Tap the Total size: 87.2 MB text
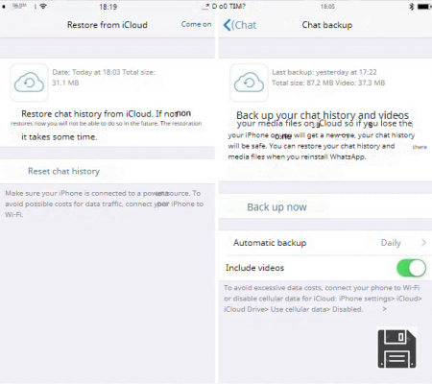432x384 pixels. click(x=302, y=83)
